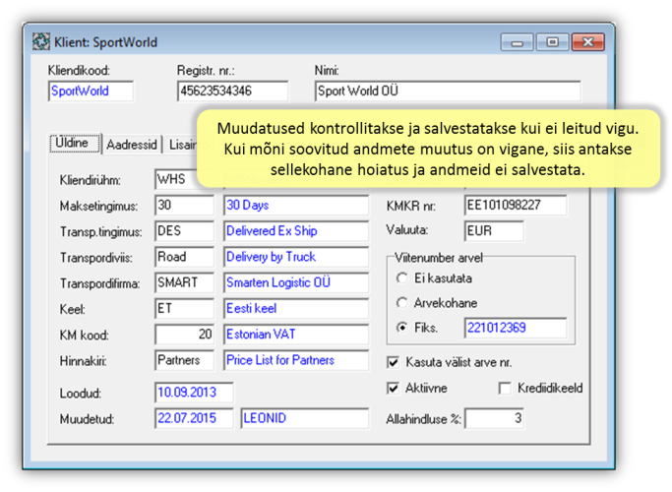This screenshot has width=672, height=492.
Task: Select Arvekohane radio option
Action: pos(402,303)
